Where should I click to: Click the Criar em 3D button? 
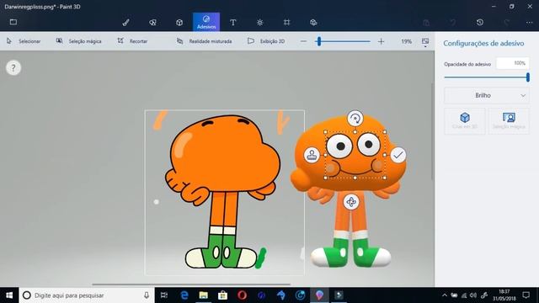pos(465,121)
